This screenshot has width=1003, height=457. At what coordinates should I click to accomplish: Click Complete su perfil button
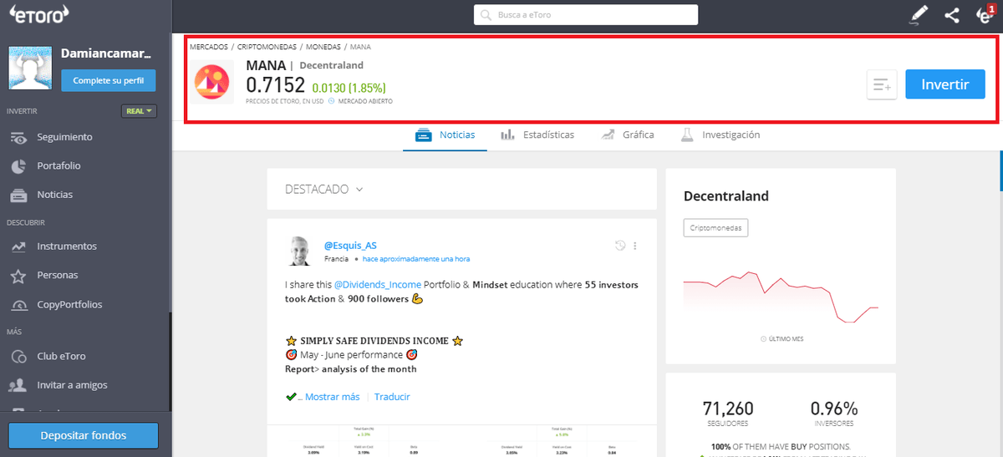click(x=109, y=81)
